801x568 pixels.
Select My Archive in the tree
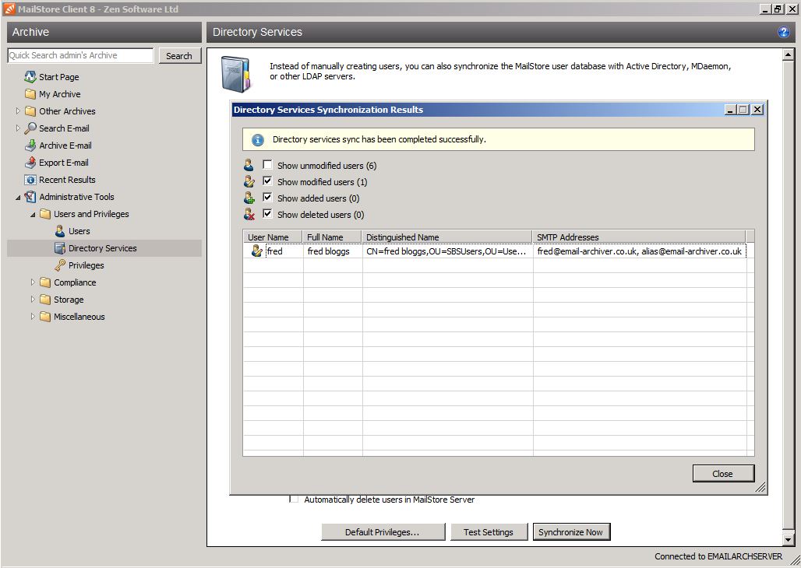[60, 94]
